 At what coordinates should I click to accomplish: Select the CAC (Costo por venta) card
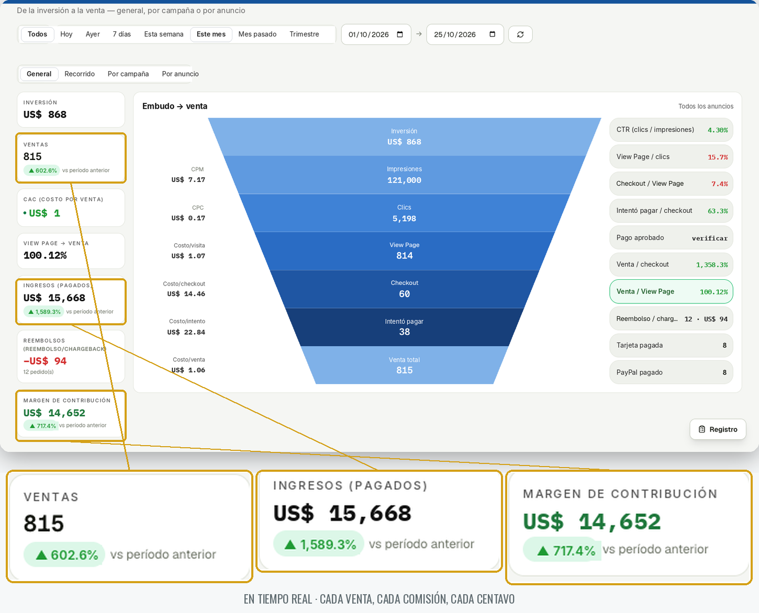pos(71,208)
